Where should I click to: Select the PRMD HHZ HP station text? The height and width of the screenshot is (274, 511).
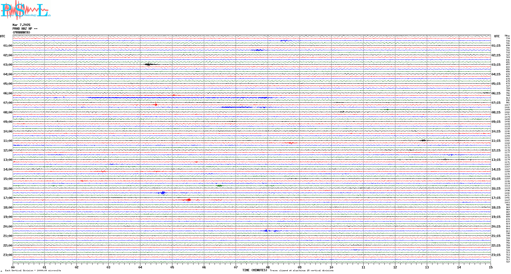[x=25, y=29]
